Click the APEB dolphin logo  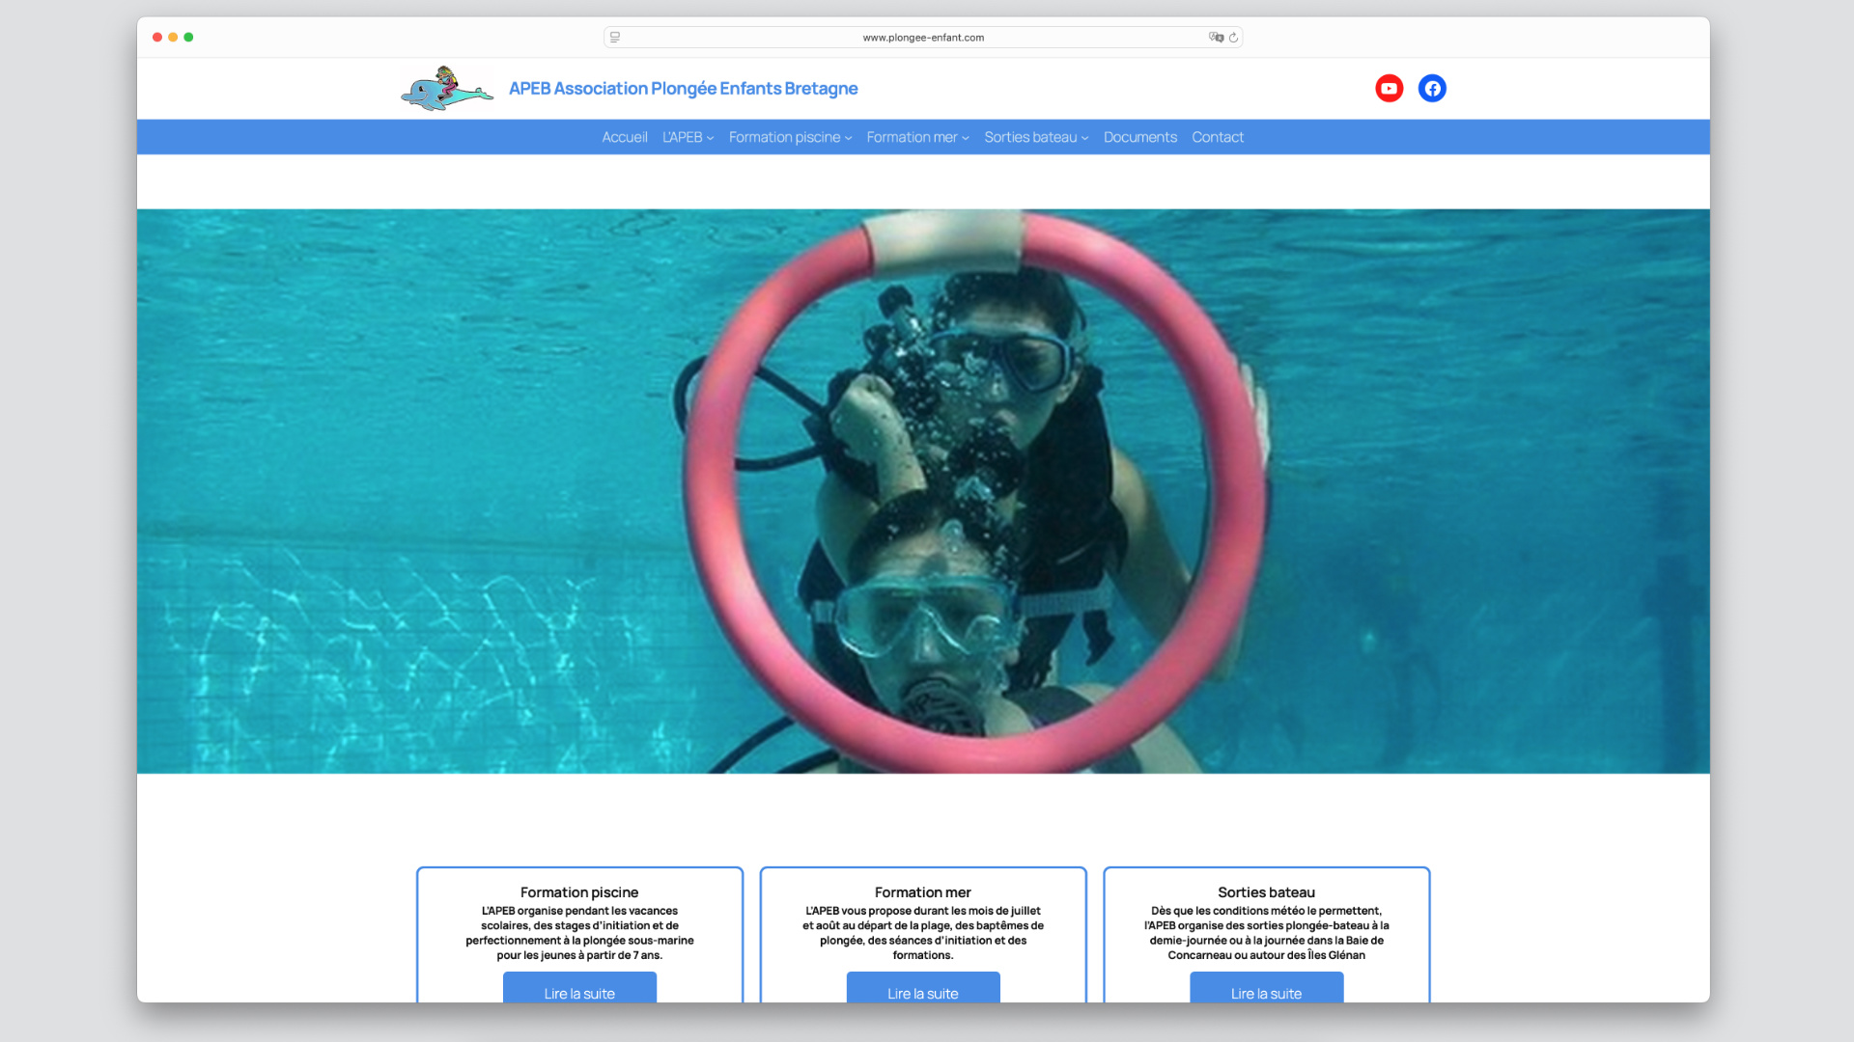click(x=447, y=89)
